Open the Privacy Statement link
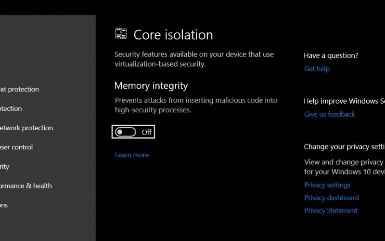 click(x=331, y=211)
